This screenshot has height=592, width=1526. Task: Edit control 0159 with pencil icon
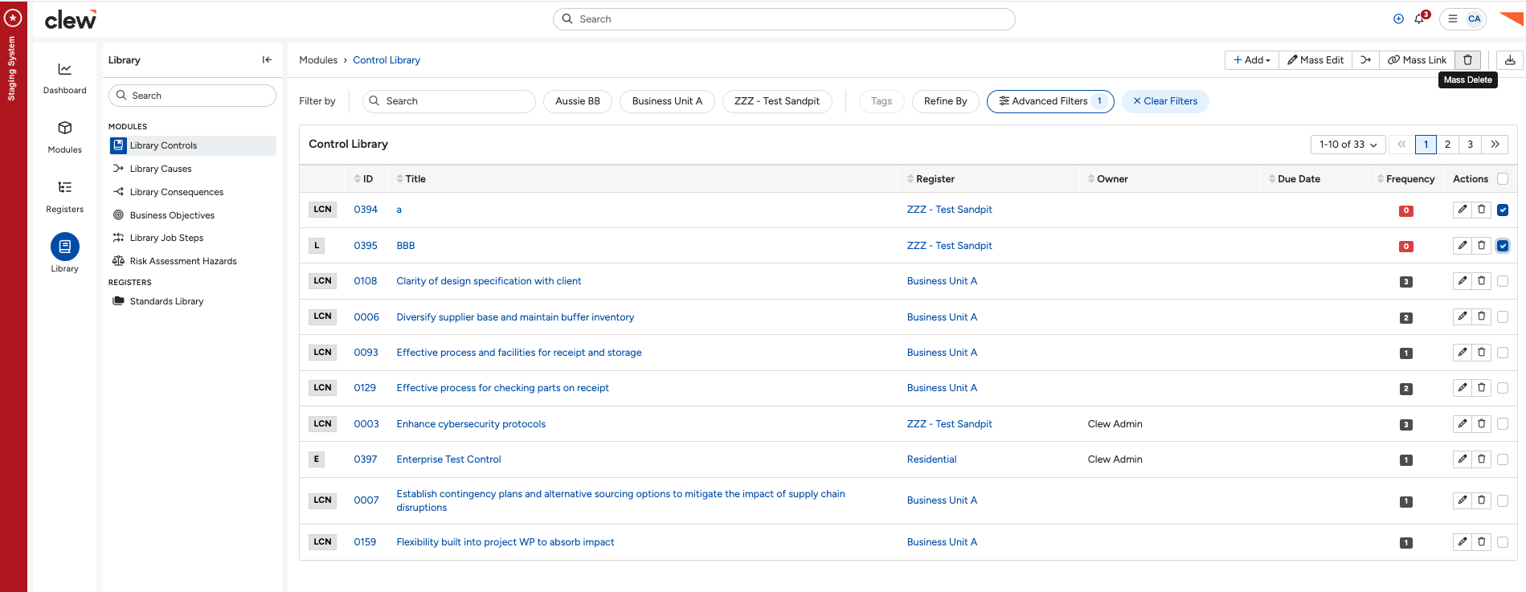pyautogui.click(x=1463, y=542)
